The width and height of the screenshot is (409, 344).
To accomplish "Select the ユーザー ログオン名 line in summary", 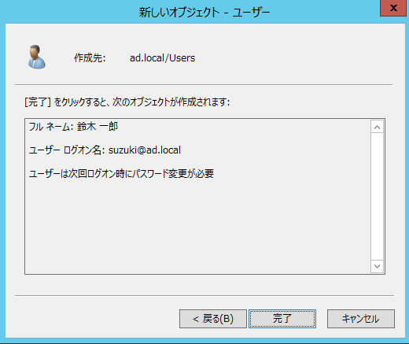I will pyautogui.click(x=105, y=150).
